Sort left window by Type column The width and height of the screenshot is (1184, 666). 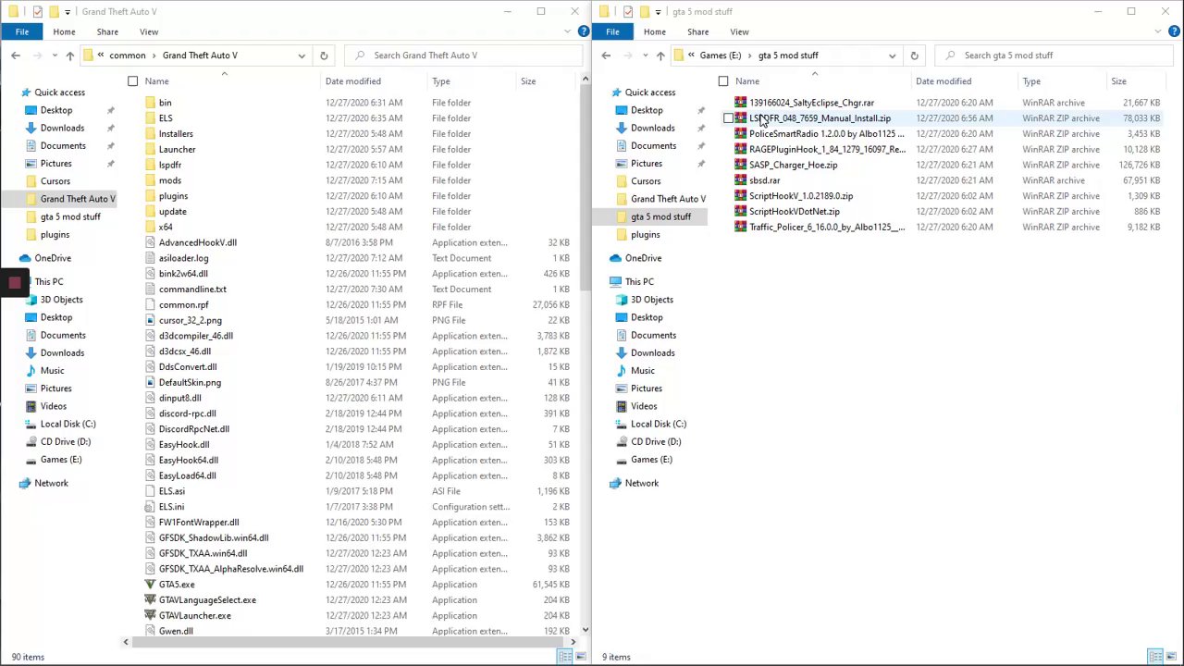tap(441, 81)
